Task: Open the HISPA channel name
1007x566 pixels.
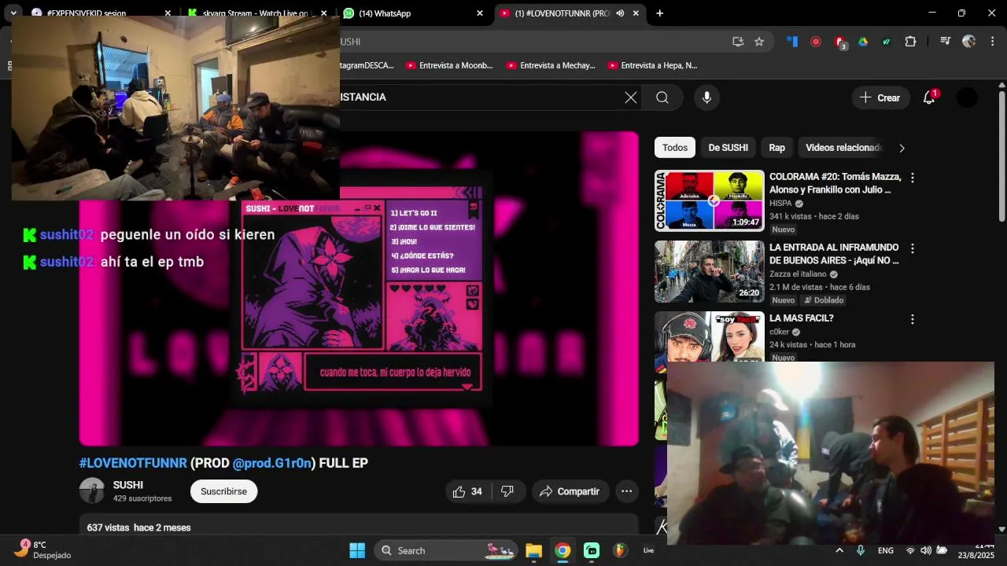Action: (781, 203)
